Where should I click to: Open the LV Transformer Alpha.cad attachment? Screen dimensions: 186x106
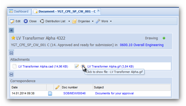pyautogui.click(x=43, y=66)
